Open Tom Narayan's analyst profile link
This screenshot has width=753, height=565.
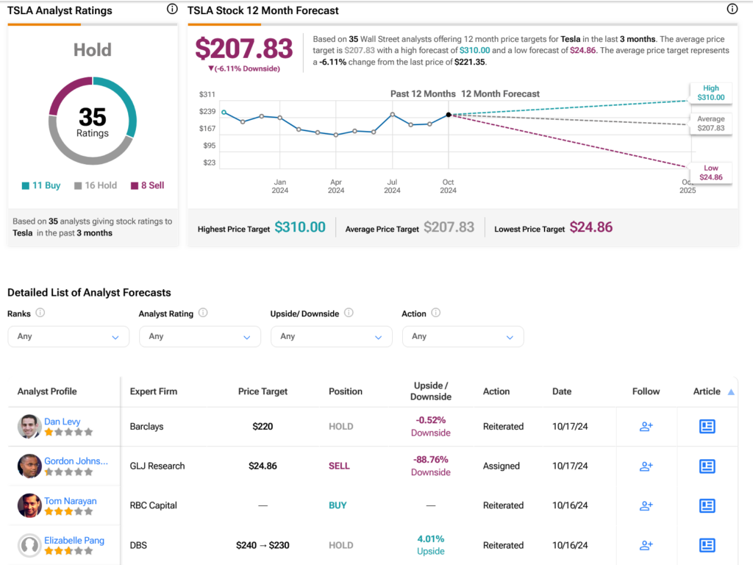pos(70,501)
